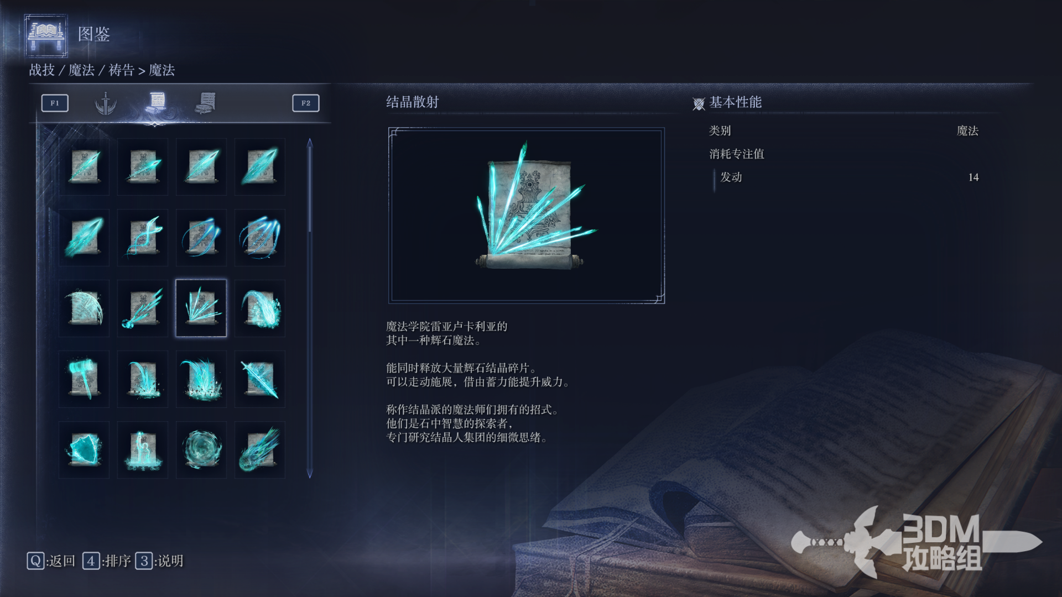Choose the swirling vortex spell scroll

201,449
